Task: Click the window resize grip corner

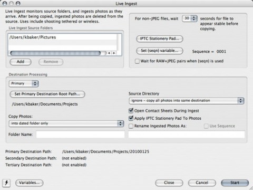Action: [250, 188]
